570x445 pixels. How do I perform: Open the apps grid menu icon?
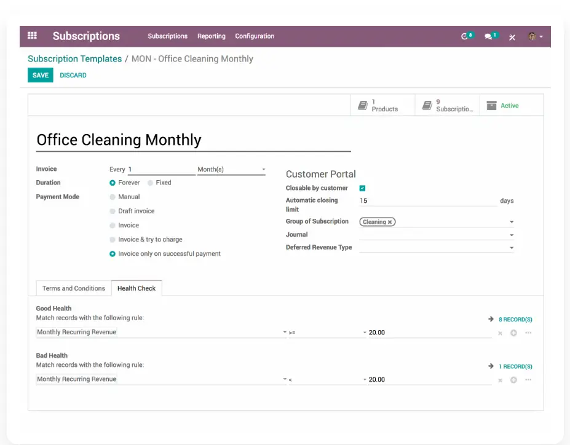[x=32, y=36]
